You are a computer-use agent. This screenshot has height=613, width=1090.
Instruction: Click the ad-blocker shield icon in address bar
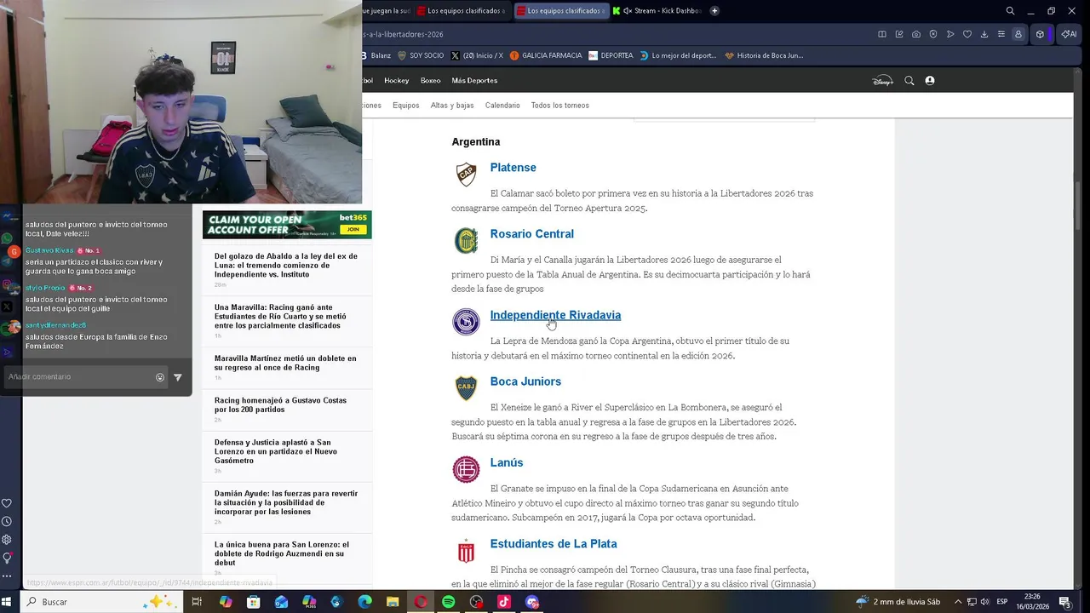coord(933,34)
